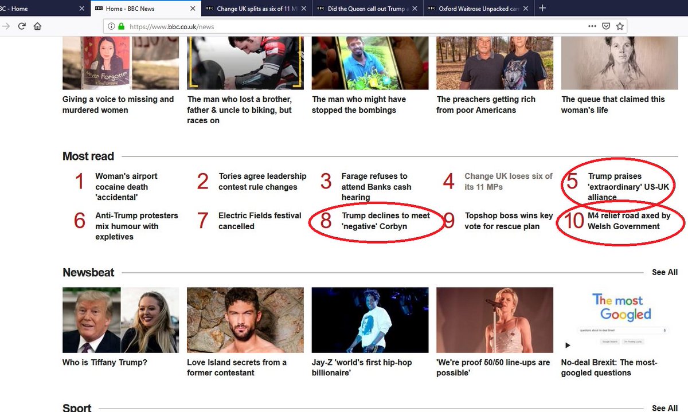Close the Change UK splits tab
Screen dimensions: 688x412
[x=303, y=9]
